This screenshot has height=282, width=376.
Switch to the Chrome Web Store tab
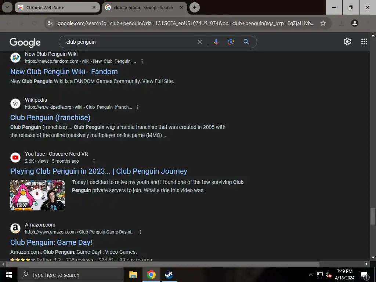point(57,7)
